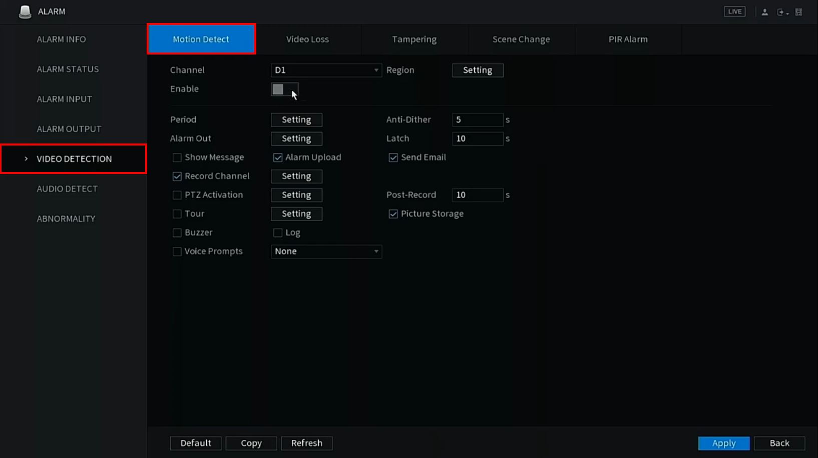Click the Anti-Dither value field
The height and width of the screenshot is (458, 818).
[477, 120]
